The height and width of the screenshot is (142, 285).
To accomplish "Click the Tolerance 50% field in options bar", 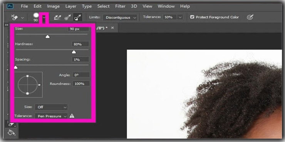I will [170, 17].
